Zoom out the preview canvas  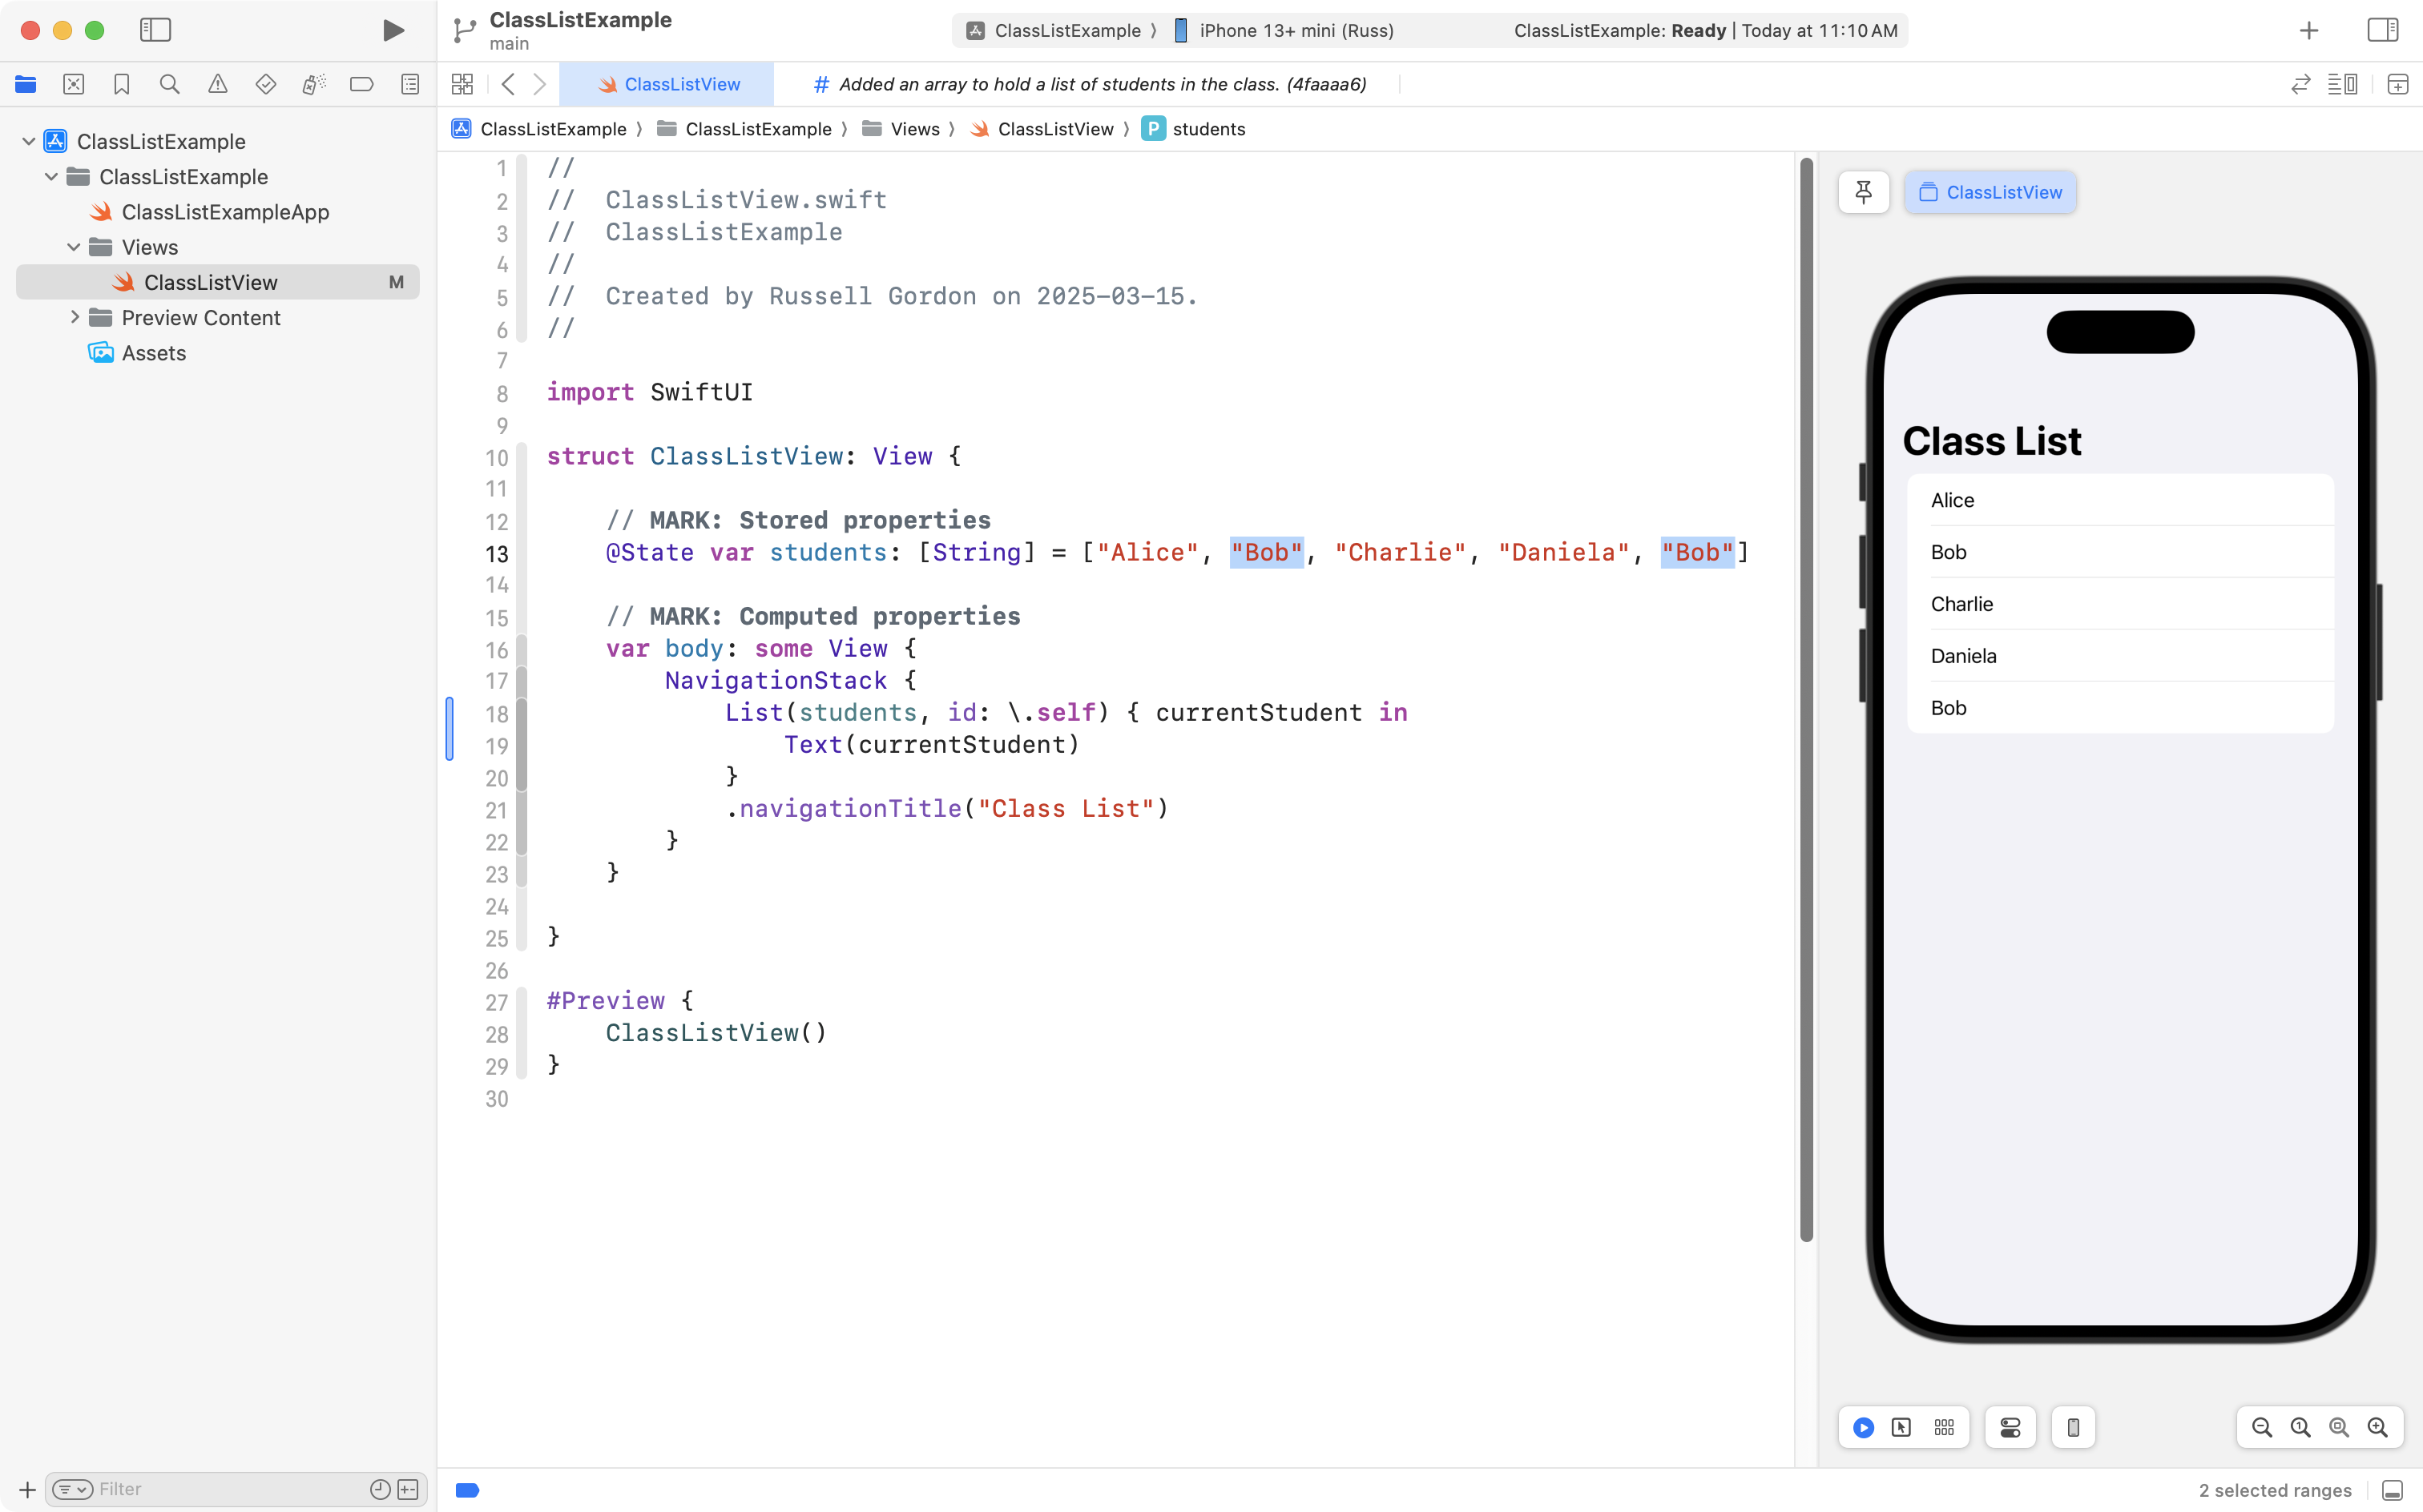coord(2261,1427)
